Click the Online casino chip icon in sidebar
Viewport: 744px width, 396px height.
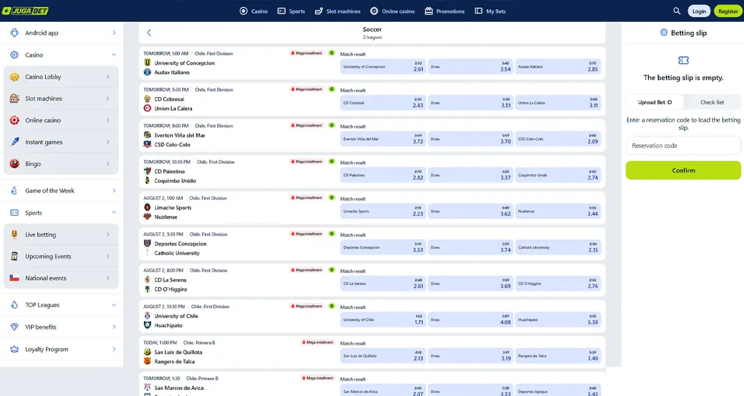(x=15, y=120)
